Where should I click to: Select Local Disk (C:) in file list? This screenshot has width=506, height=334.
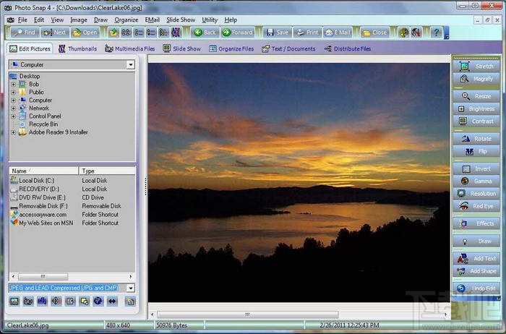(36, 181)
